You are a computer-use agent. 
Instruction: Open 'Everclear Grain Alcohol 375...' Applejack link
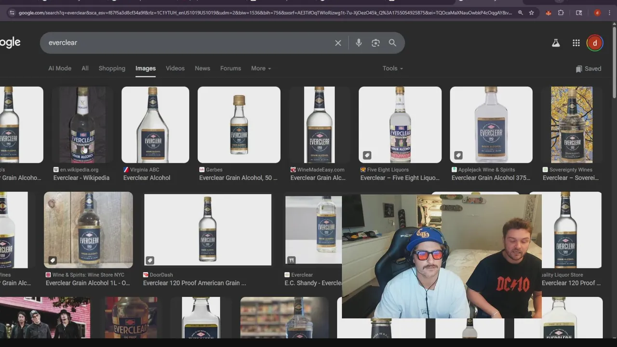(x=491, y=178)
